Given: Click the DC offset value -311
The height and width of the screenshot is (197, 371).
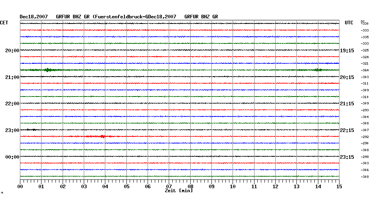Looking at the screenshot, I should point(365,83).
